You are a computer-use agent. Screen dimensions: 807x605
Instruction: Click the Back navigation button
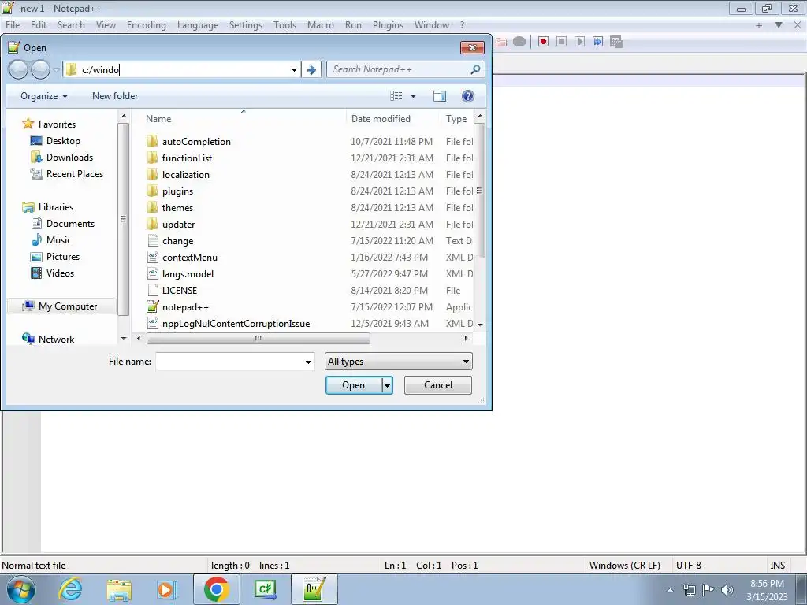click(19, 69)
